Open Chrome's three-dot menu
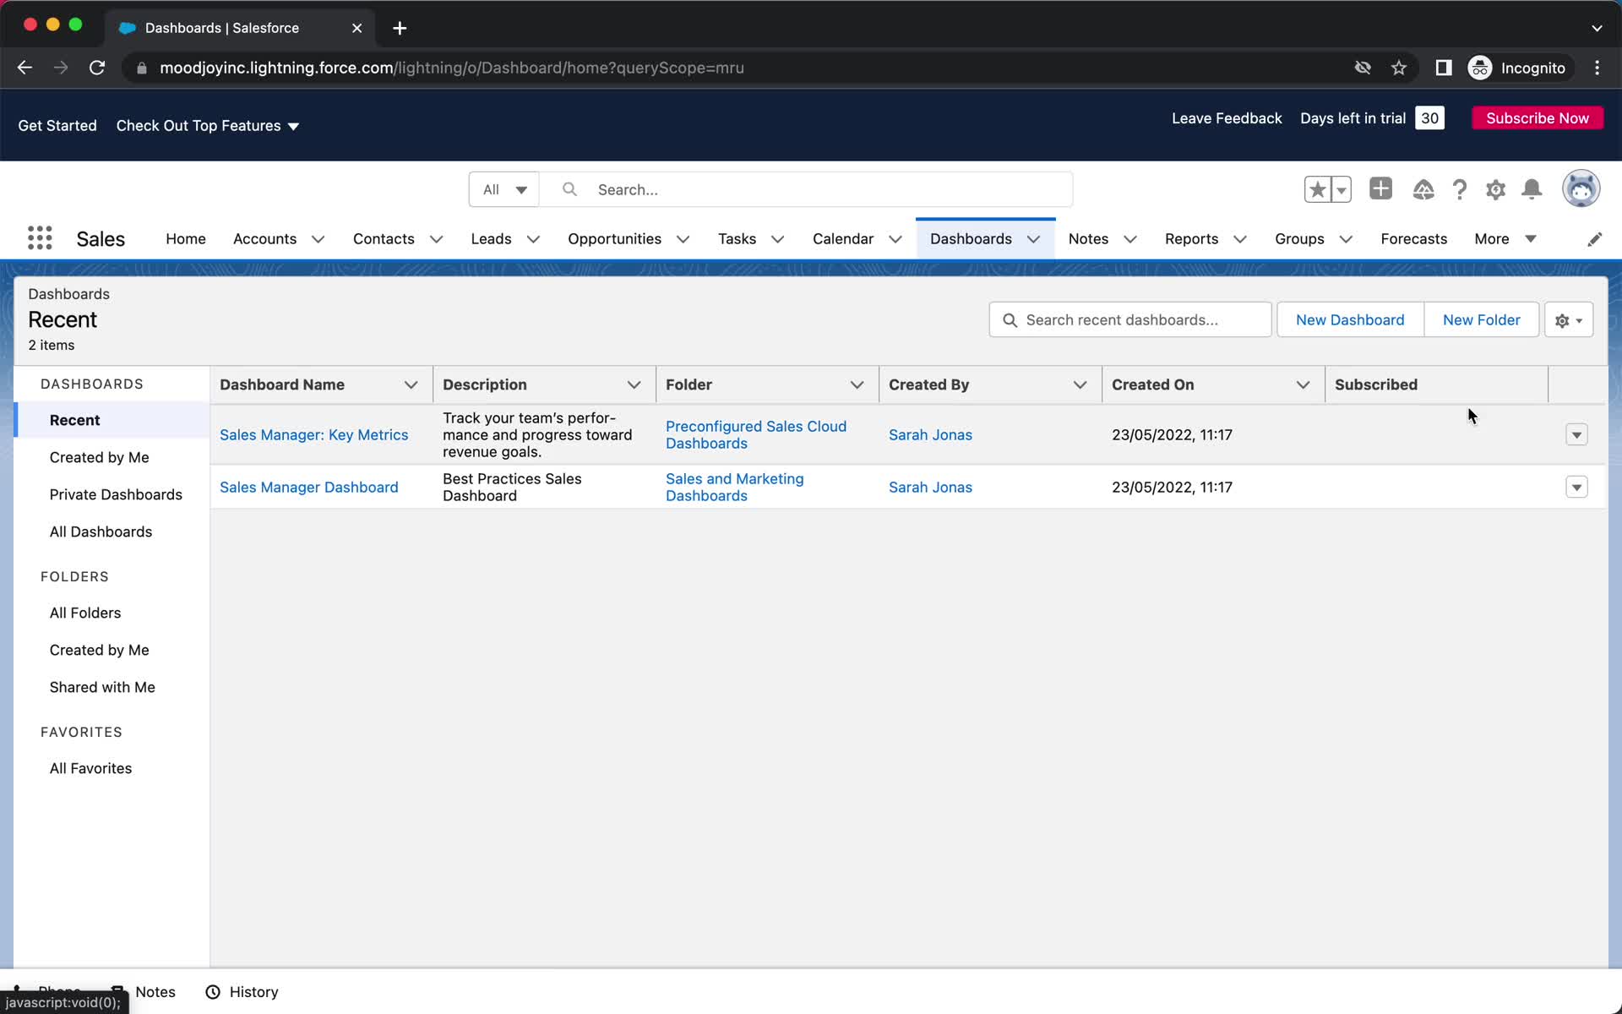 (1597, 68)
